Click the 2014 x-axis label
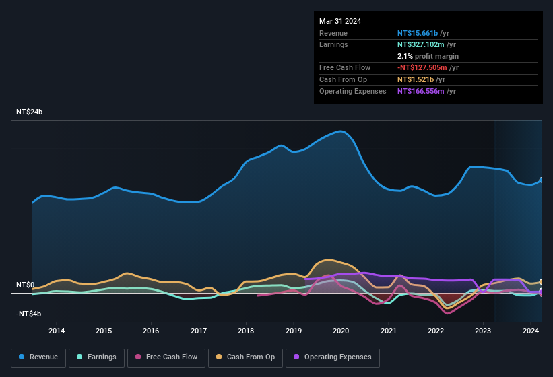 click(57, 331)
